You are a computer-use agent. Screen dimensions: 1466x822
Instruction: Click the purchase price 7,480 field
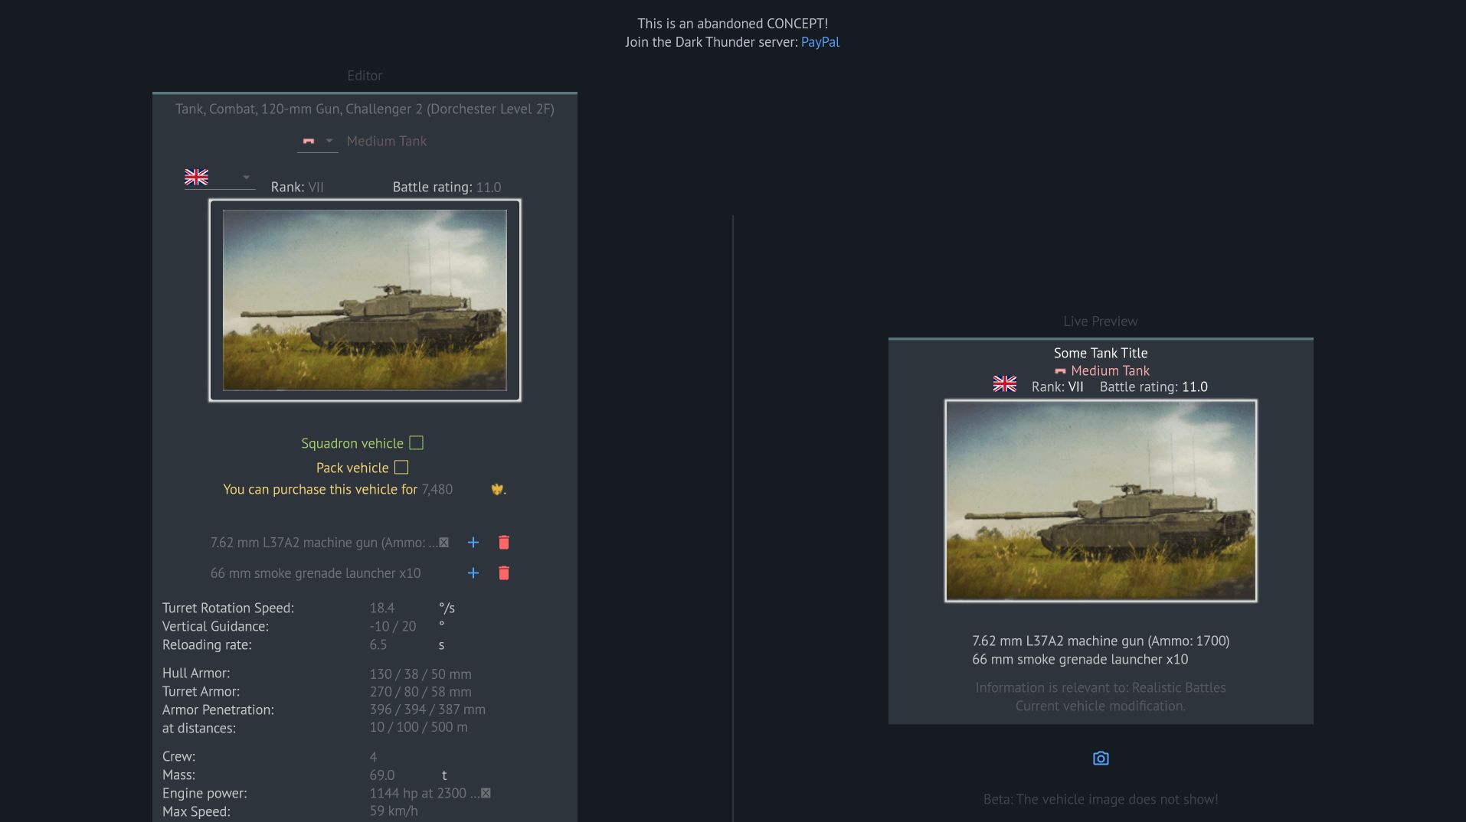click(438, 490)
